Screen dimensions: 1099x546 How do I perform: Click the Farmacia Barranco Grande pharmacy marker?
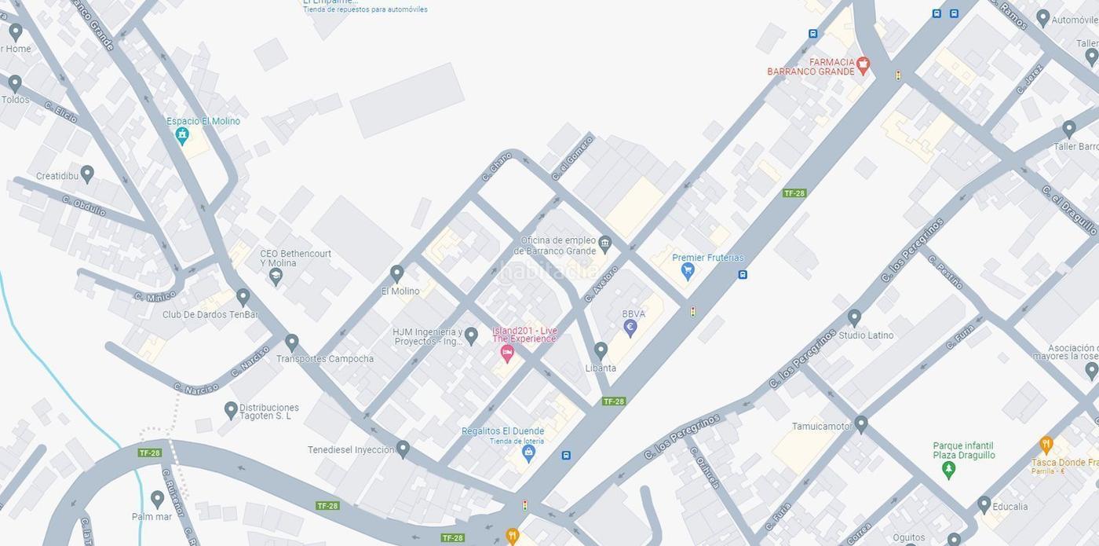click(863, 64)
